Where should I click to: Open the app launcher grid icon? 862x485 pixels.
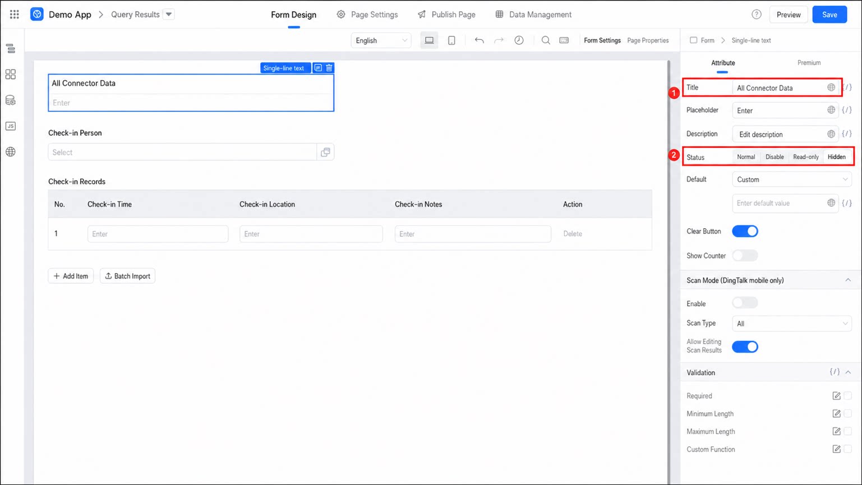[x=15, y=15]
